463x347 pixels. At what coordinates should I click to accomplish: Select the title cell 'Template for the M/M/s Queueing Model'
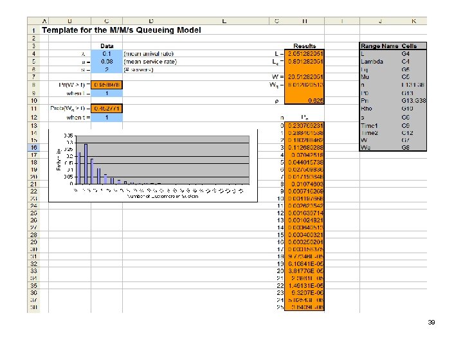(122, 30)
